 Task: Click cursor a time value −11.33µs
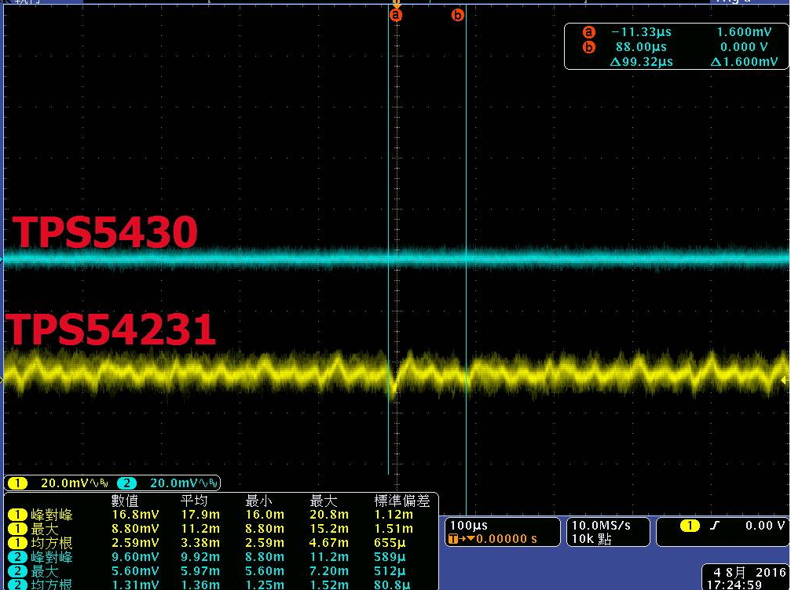coord(641,32)
